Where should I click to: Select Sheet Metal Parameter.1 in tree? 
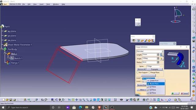click(x=20, y=45)
